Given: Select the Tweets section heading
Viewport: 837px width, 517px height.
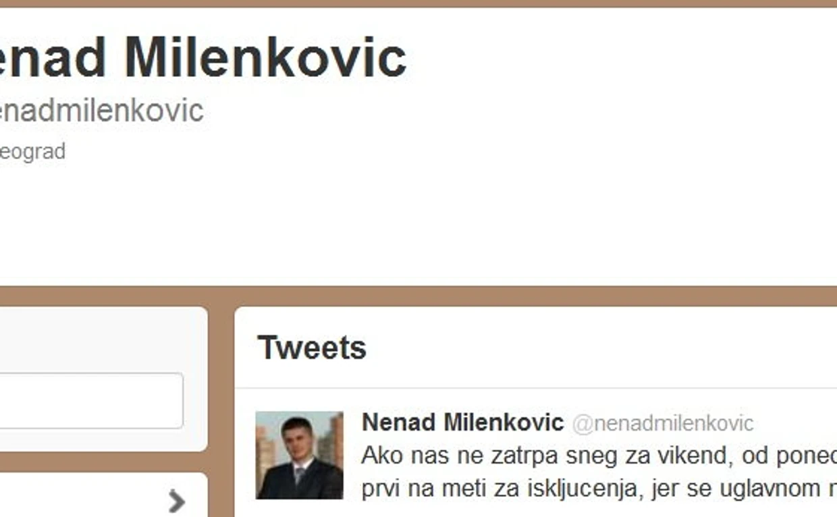Looking at the screenshot, I should (x=312, y=348).
